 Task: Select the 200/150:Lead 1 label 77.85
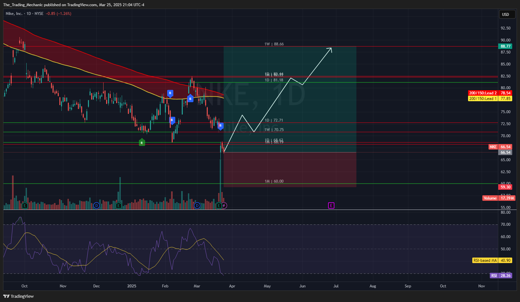coord(490,99)
